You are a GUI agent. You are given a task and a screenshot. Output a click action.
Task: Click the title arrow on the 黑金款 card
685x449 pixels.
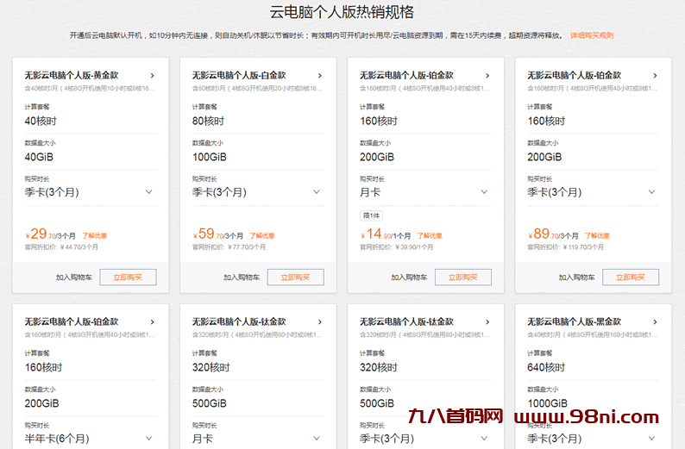pyautogui.click(x=655, y=322)
